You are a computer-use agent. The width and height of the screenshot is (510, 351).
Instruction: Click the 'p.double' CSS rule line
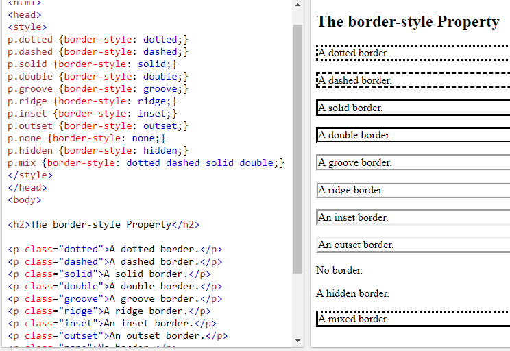click(x=98, y=77)
